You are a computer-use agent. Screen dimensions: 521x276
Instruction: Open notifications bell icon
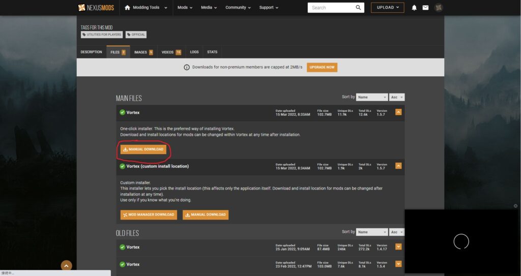tap(414, 8)
